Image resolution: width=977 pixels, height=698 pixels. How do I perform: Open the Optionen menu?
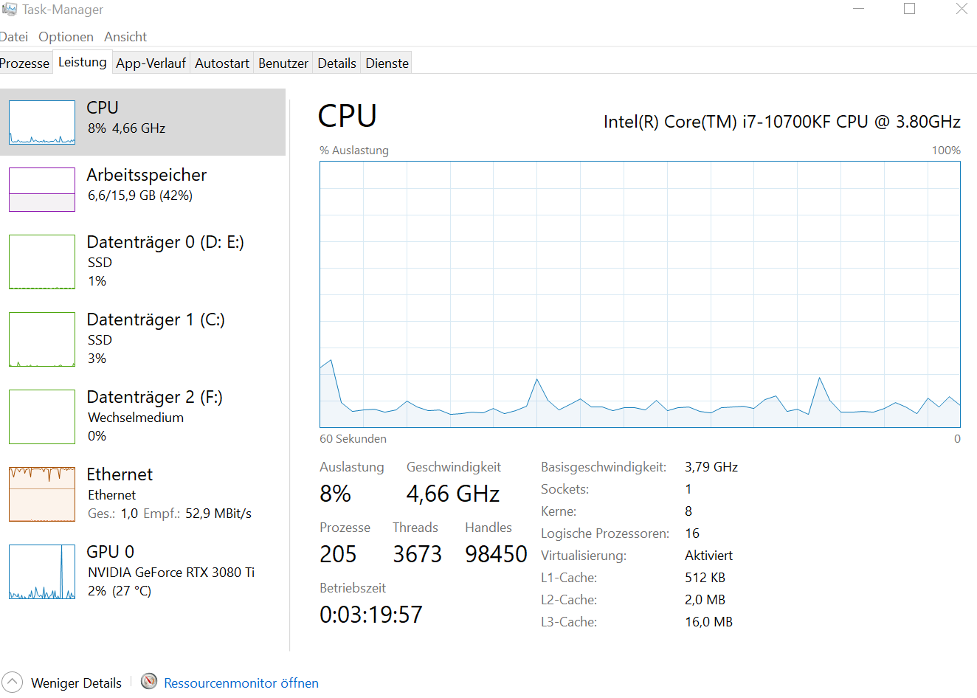click(x=66, y=36)
